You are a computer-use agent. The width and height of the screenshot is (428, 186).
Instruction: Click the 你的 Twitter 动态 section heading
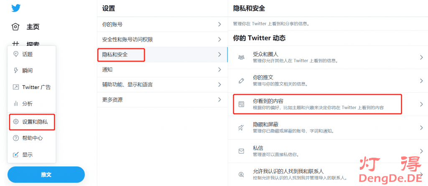[x=259, y=38]
